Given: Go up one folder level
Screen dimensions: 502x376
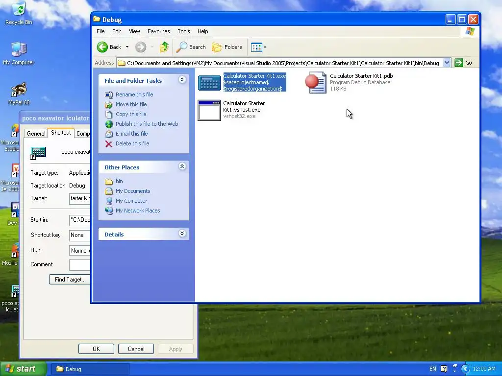Looking at the screenshot, I should 164,47.
